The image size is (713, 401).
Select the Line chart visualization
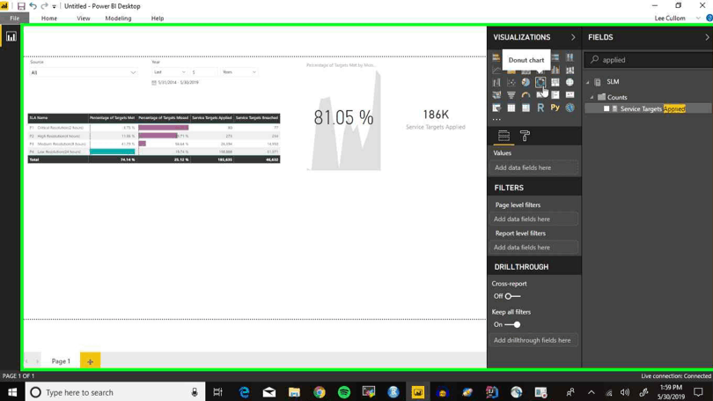pos(496,71)
